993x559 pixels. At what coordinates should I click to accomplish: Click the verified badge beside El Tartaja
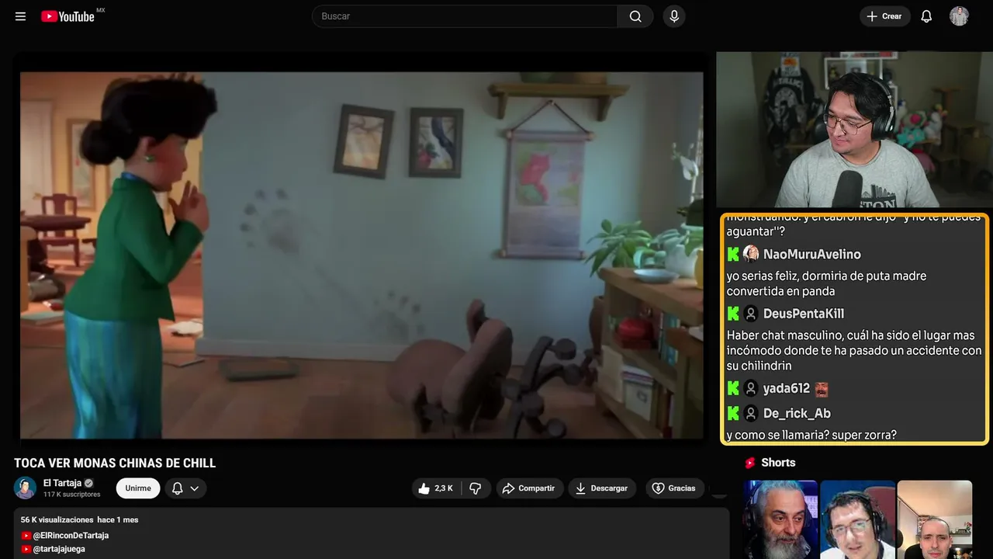click(x=88, y=483)
